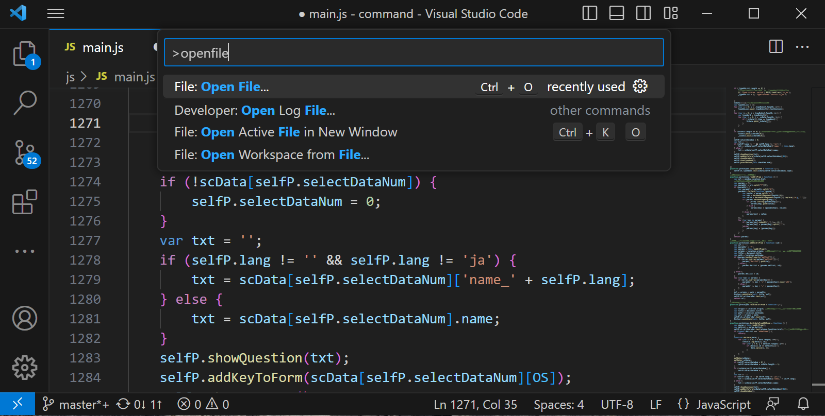
Task: Click the command palette input field
Action: pyautogui.click(x=414, y=53)
